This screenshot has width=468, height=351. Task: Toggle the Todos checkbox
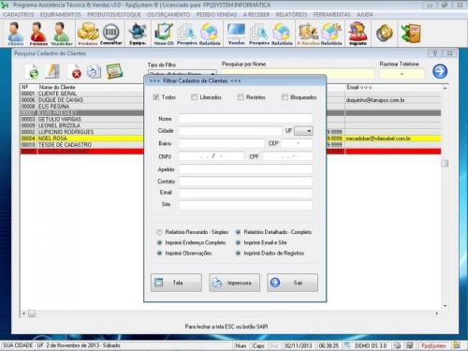click(156, 97)
